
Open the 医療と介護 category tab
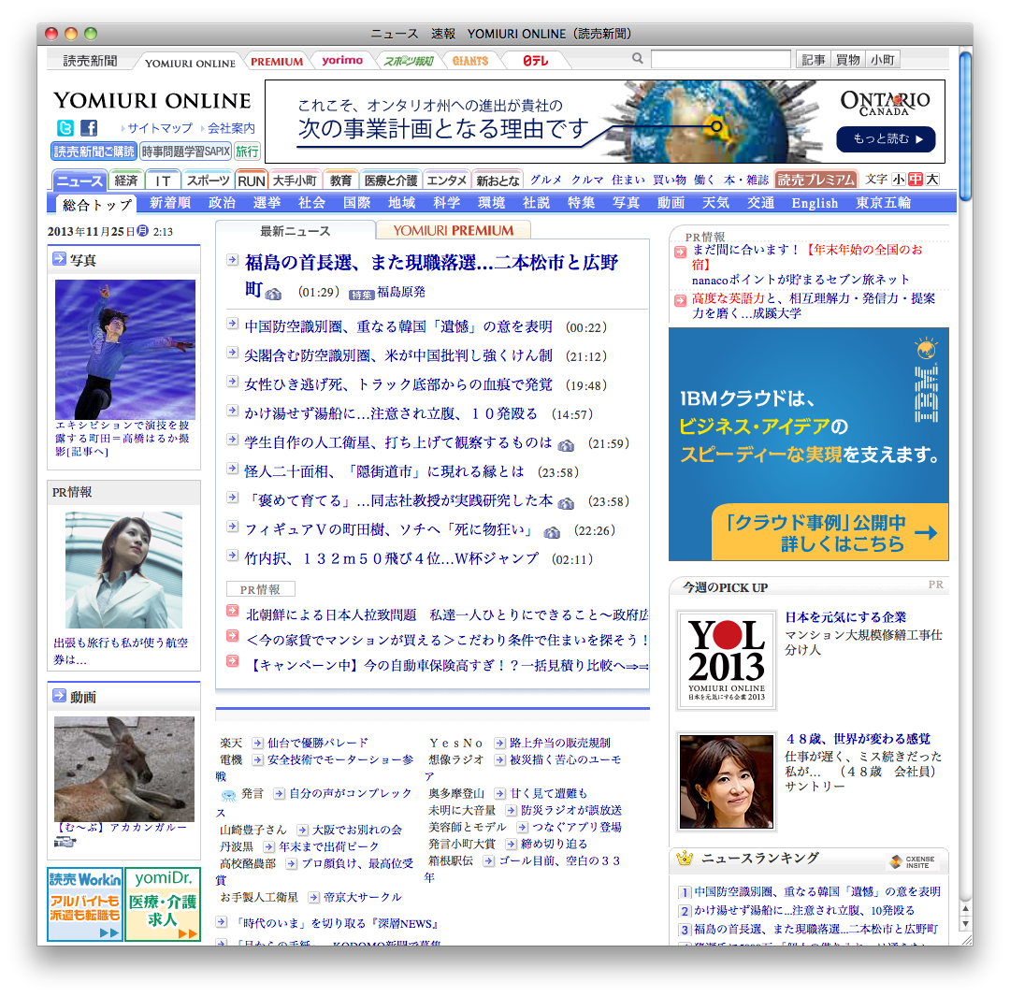coord(390,181)
